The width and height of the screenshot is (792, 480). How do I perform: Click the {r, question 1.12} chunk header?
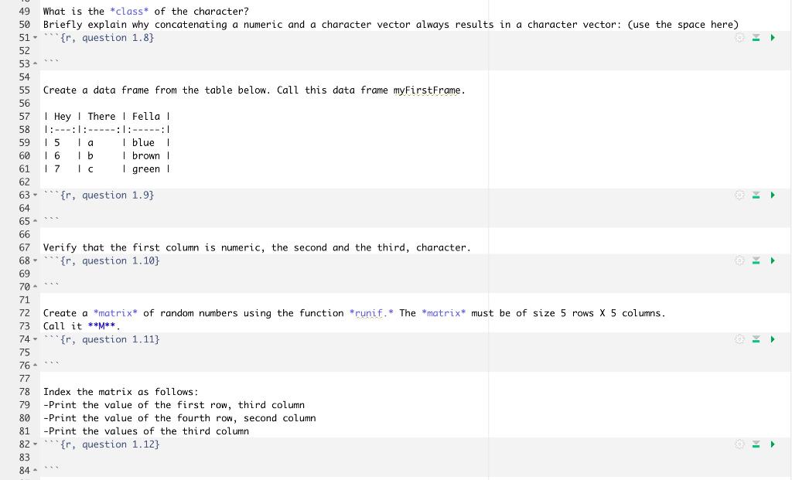pyautogui.click(x=110, y=444)
